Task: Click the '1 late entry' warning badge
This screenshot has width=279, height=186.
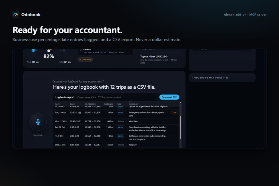Action: (85, 60)
